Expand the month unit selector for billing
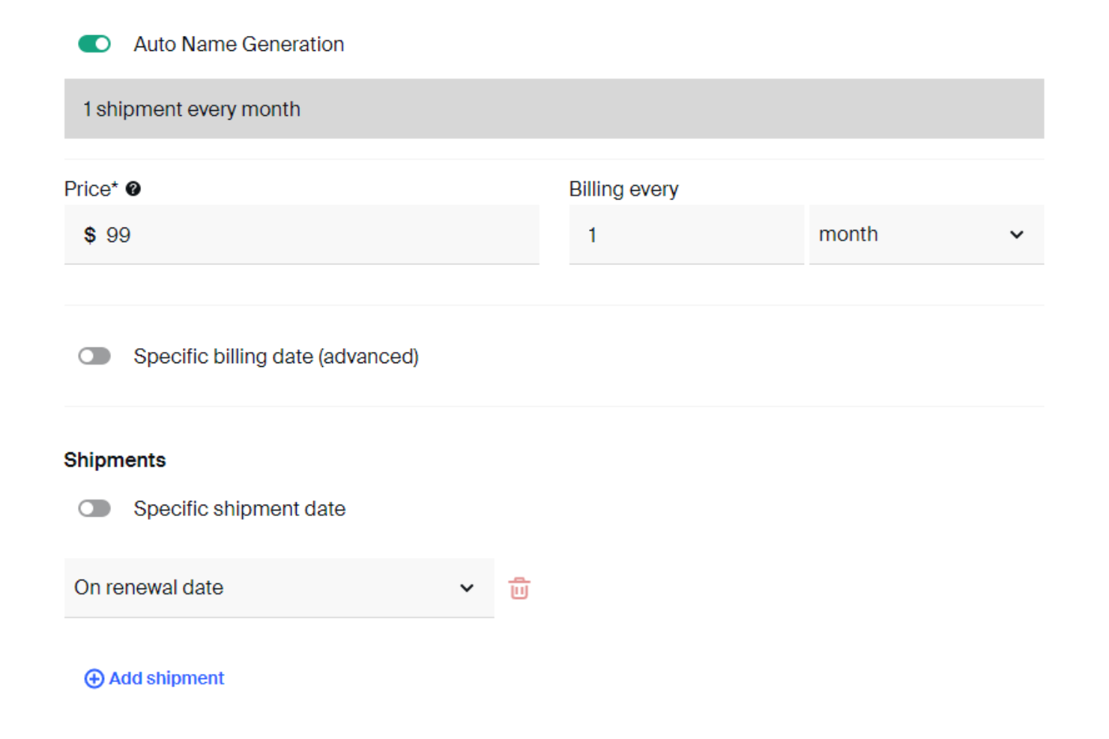This screenshot has width=1109, height=739. pyautogui.click(x=925, y=235)
